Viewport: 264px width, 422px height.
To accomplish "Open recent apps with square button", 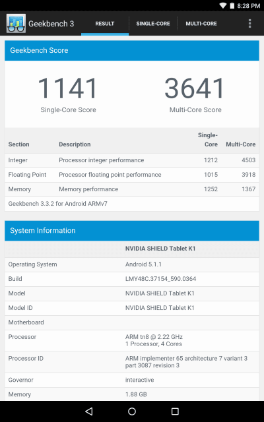I will click(175, 411).
